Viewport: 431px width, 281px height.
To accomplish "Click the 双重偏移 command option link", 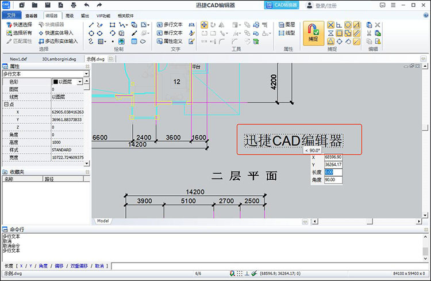I will [79, 266].
